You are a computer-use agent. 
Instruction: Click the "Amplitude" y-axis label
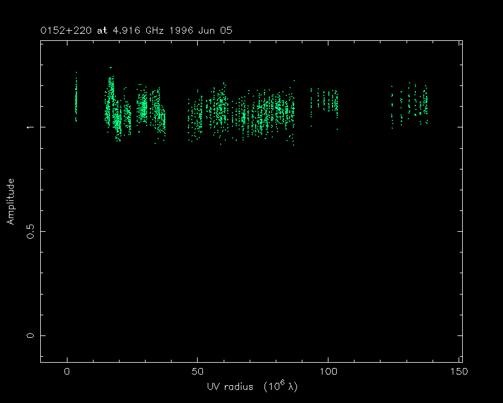coord(11,202)
